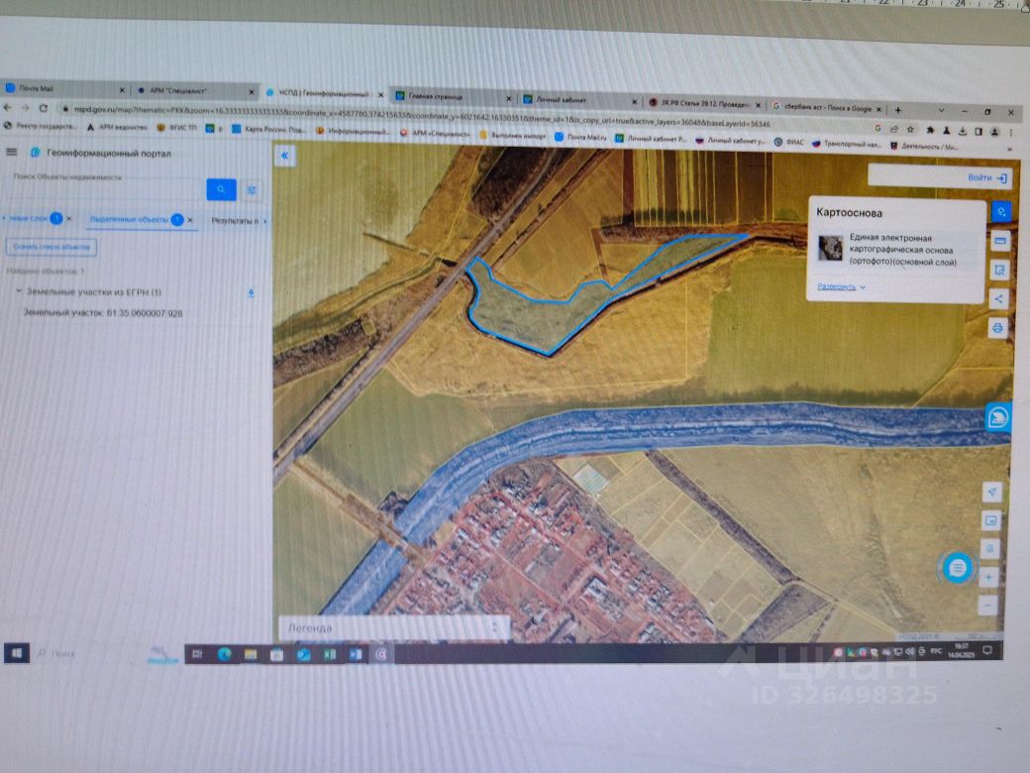Click the blue search magnifier button
Screen dimensions: 1030x773
[222, 190]
